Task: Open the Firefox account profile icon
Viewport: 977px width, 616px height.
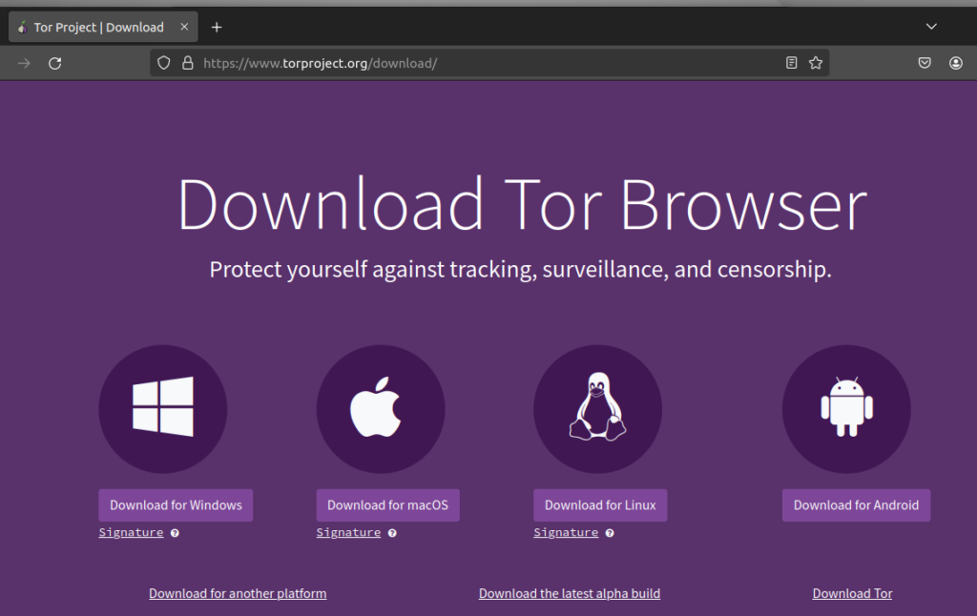Action: click(956, 63)
